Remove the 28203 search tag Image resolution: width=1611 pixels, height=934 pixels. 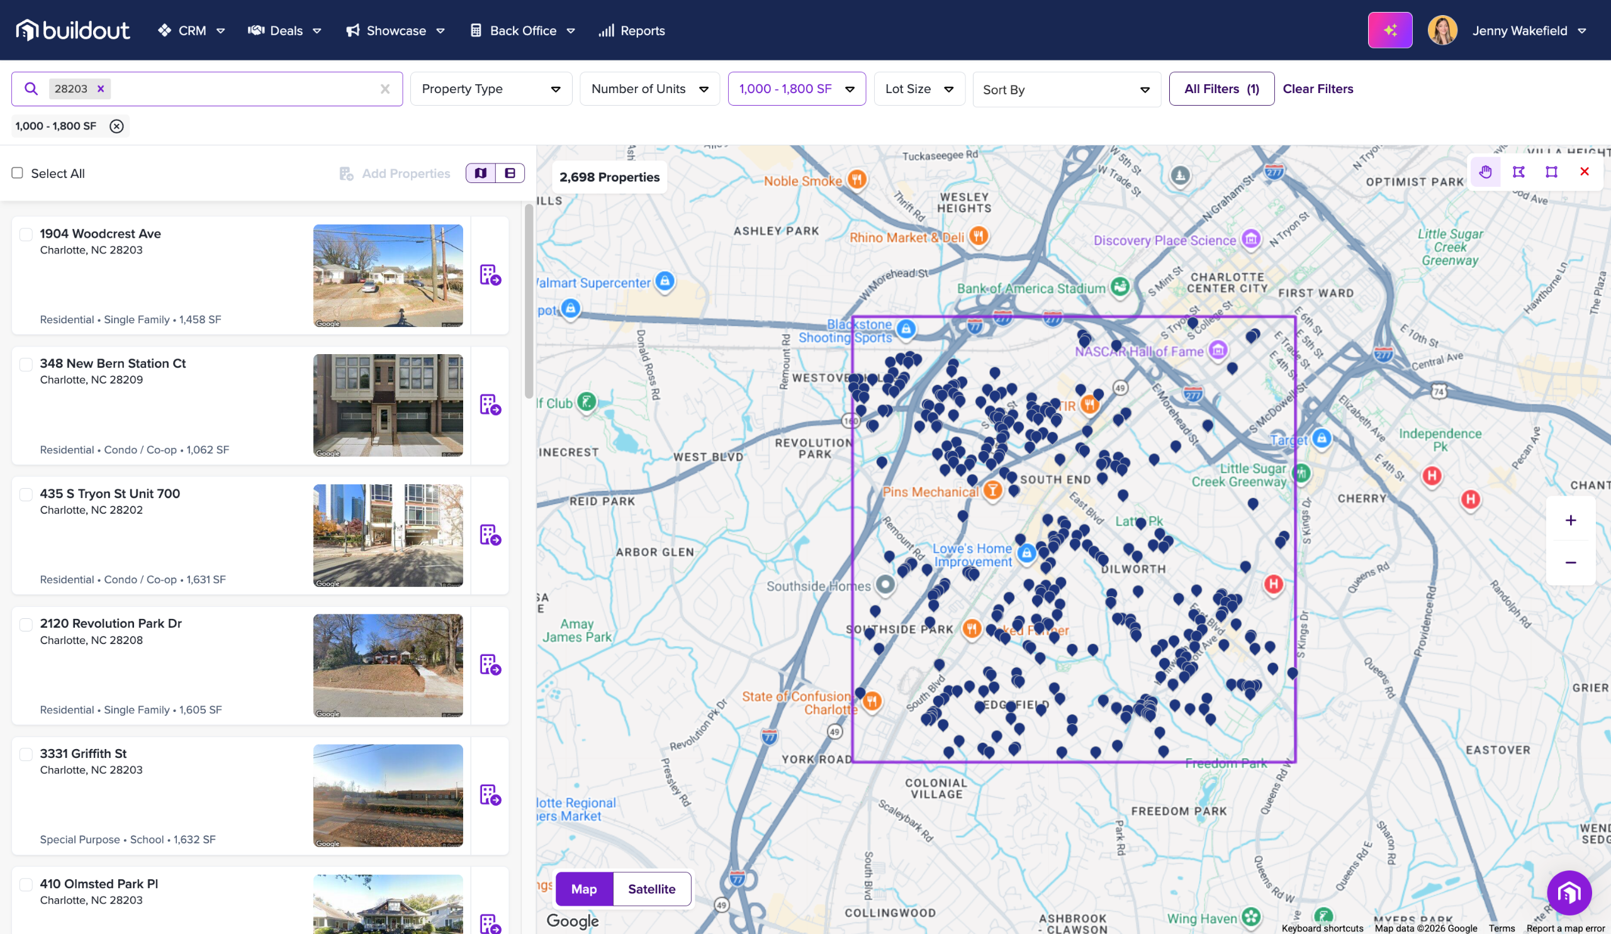point(100,89)
